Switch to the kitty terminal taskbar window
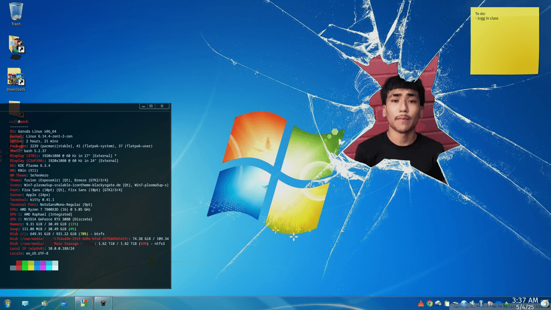This screenshot has width=551, height=310. click(103, 303)
